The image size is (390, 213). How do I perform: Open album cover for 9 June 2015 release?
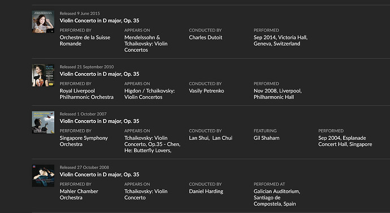coord(43,22)
